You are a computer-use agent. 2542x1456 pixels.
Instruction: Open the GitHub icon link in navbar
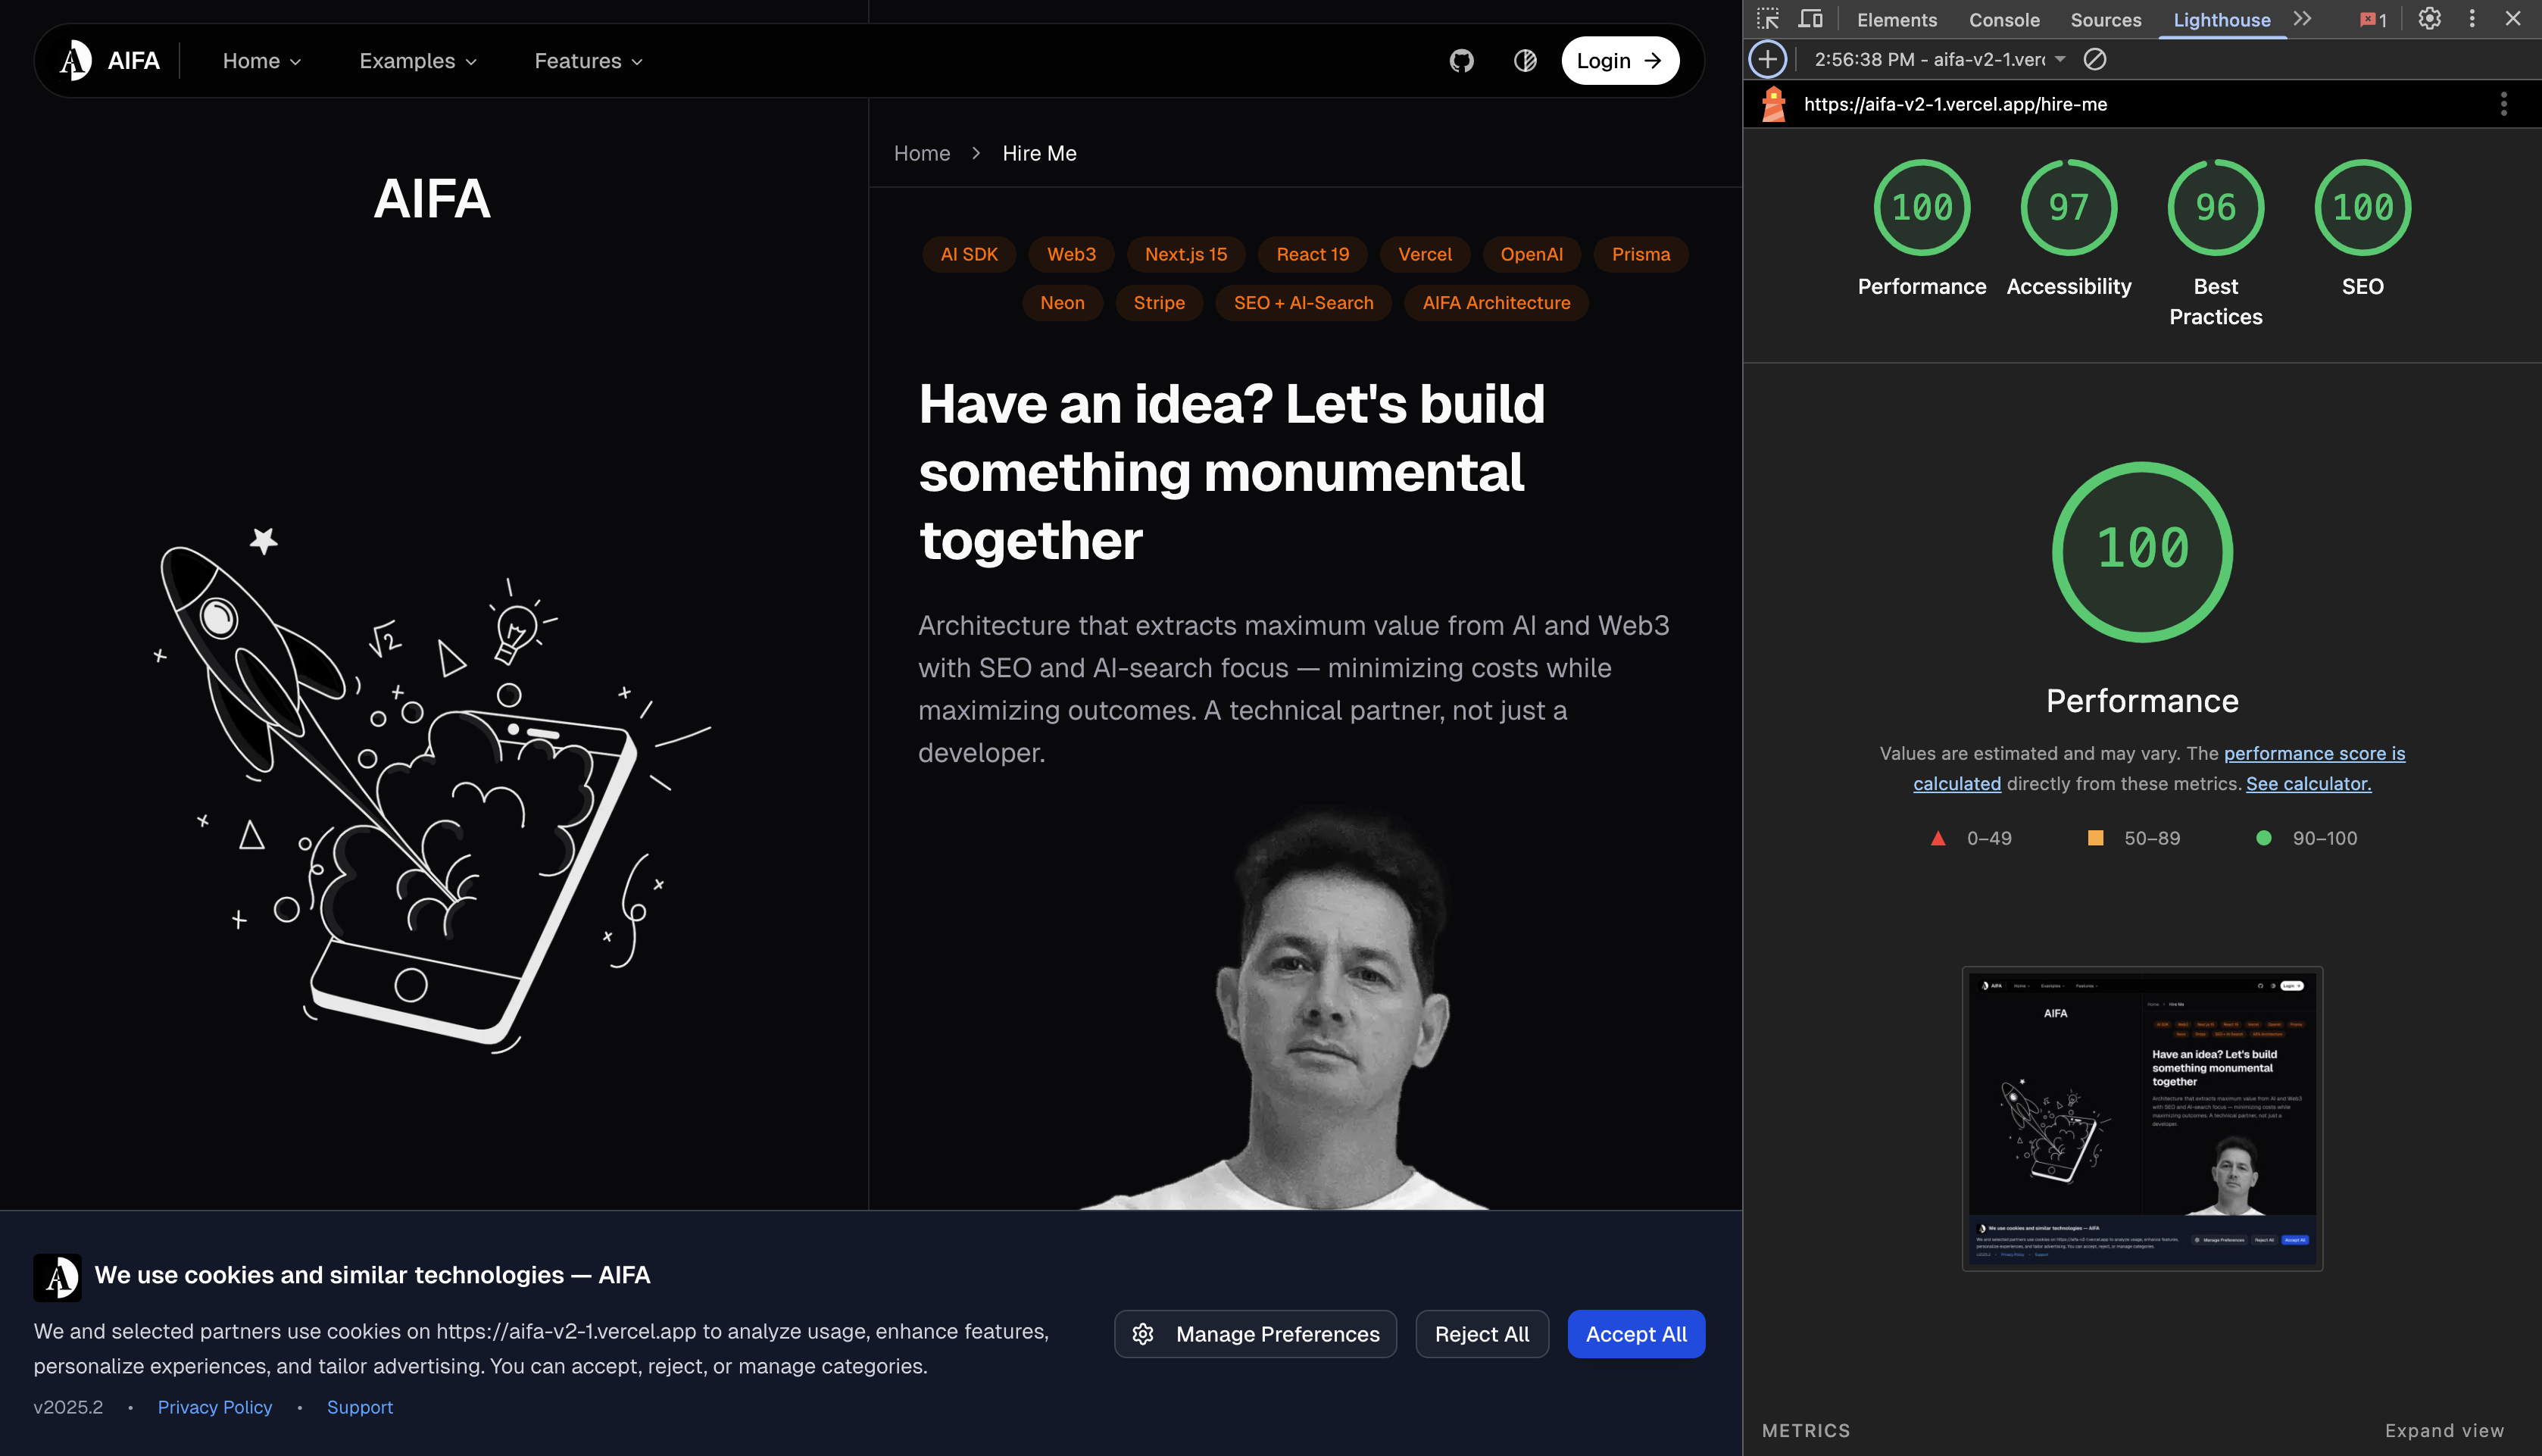pos(1461,61)
